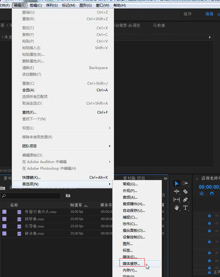Click purple label swatch of 传智行者片头.mov
This screenshot has width=220, height=277.
tap(5, 212)
